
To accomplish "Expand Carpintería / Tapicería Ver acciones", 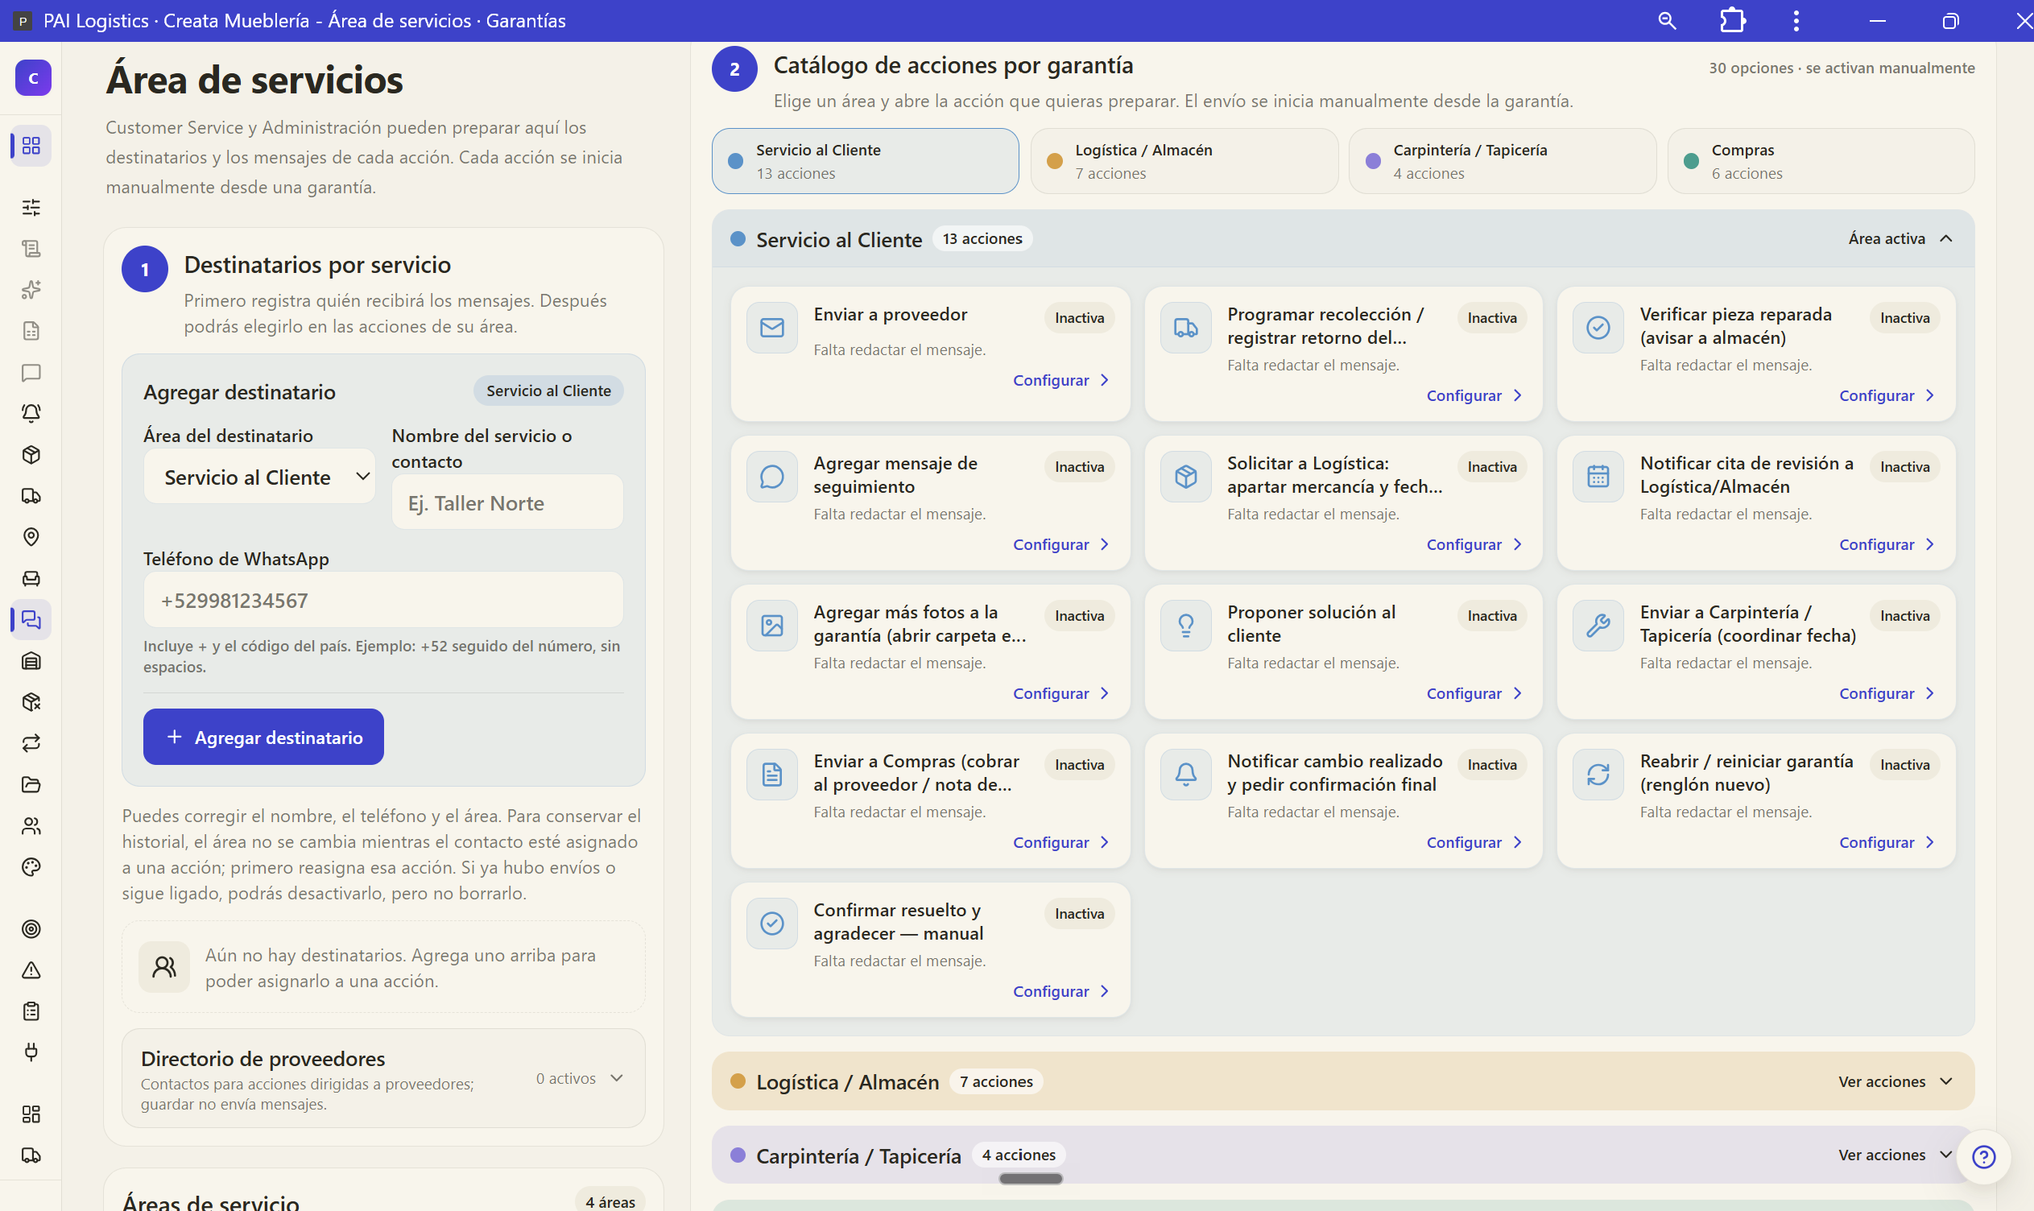I will coord(1895,1155).
